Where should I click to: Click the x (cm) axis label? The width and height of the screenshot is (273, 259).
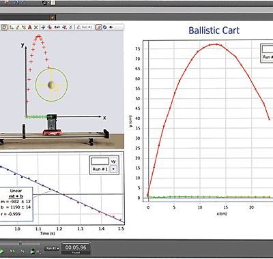coord(222,213)
